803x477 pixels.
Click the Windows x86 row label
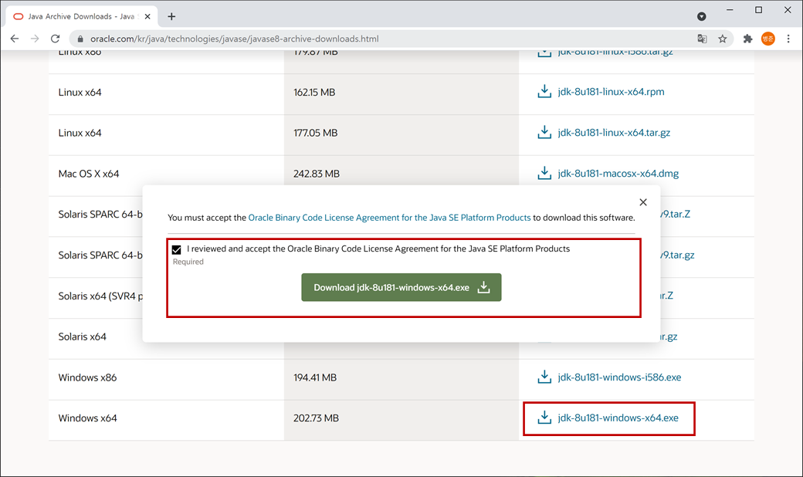tap(87, 377)
